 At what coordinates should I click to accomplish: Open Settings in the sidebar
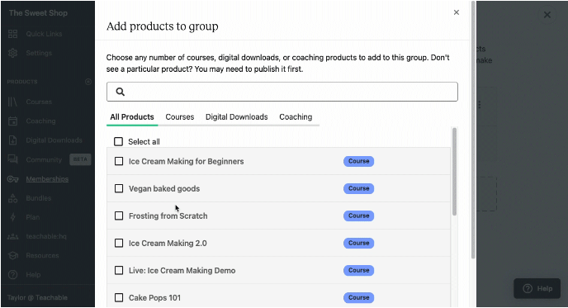click(x=39, y=53)
